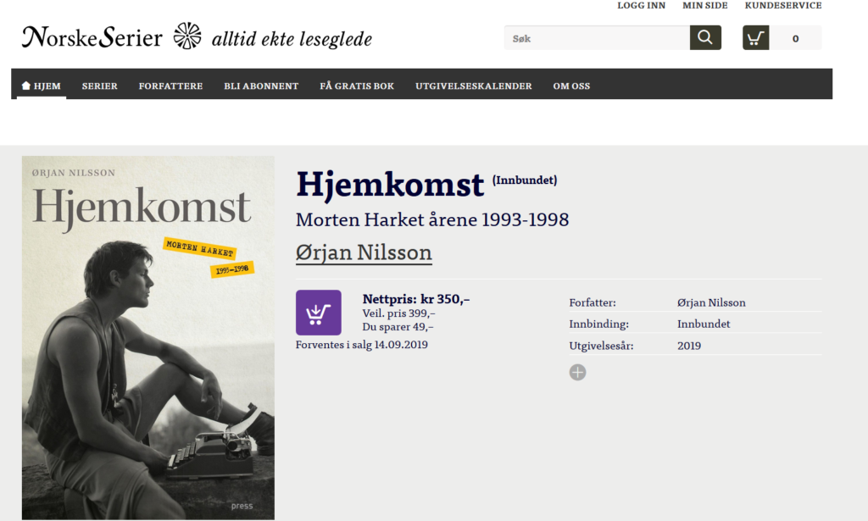Open the shopping cart icon in header

pyautogui.click(x=756, y=38)
